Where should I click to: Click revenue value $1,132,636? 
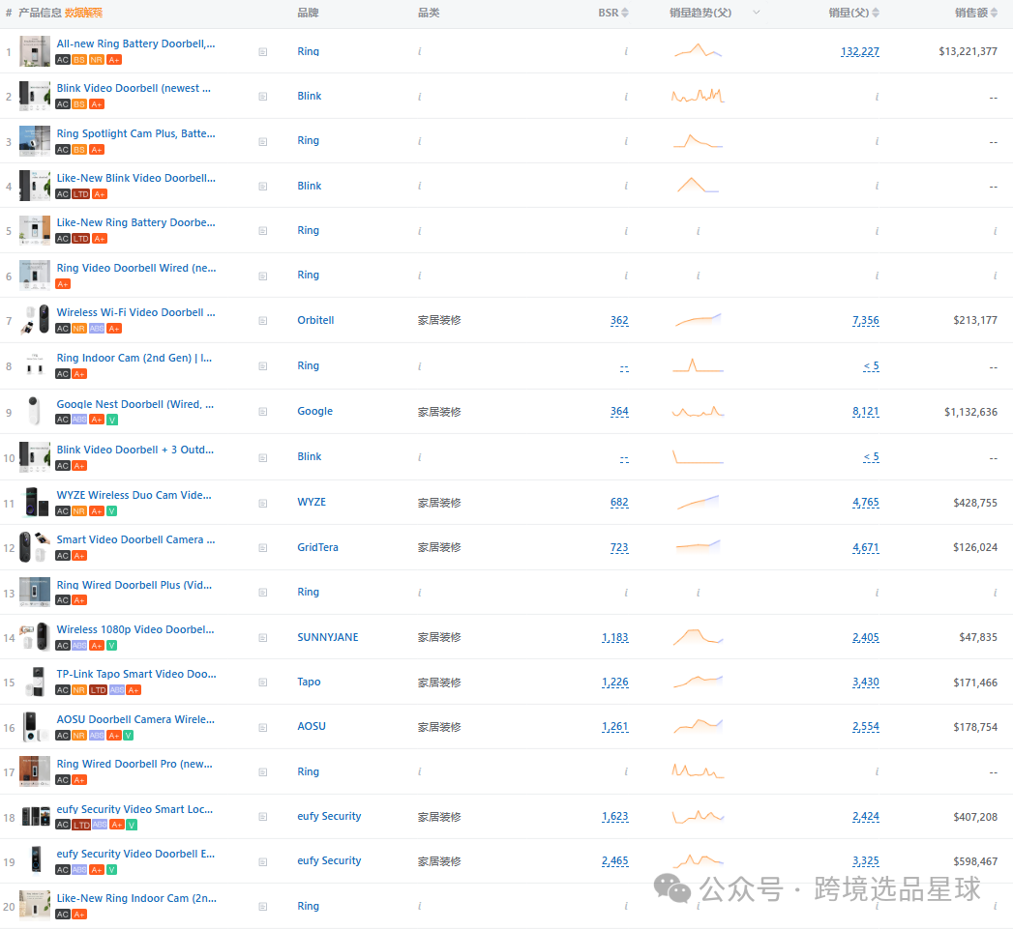[x=970, y=412]
